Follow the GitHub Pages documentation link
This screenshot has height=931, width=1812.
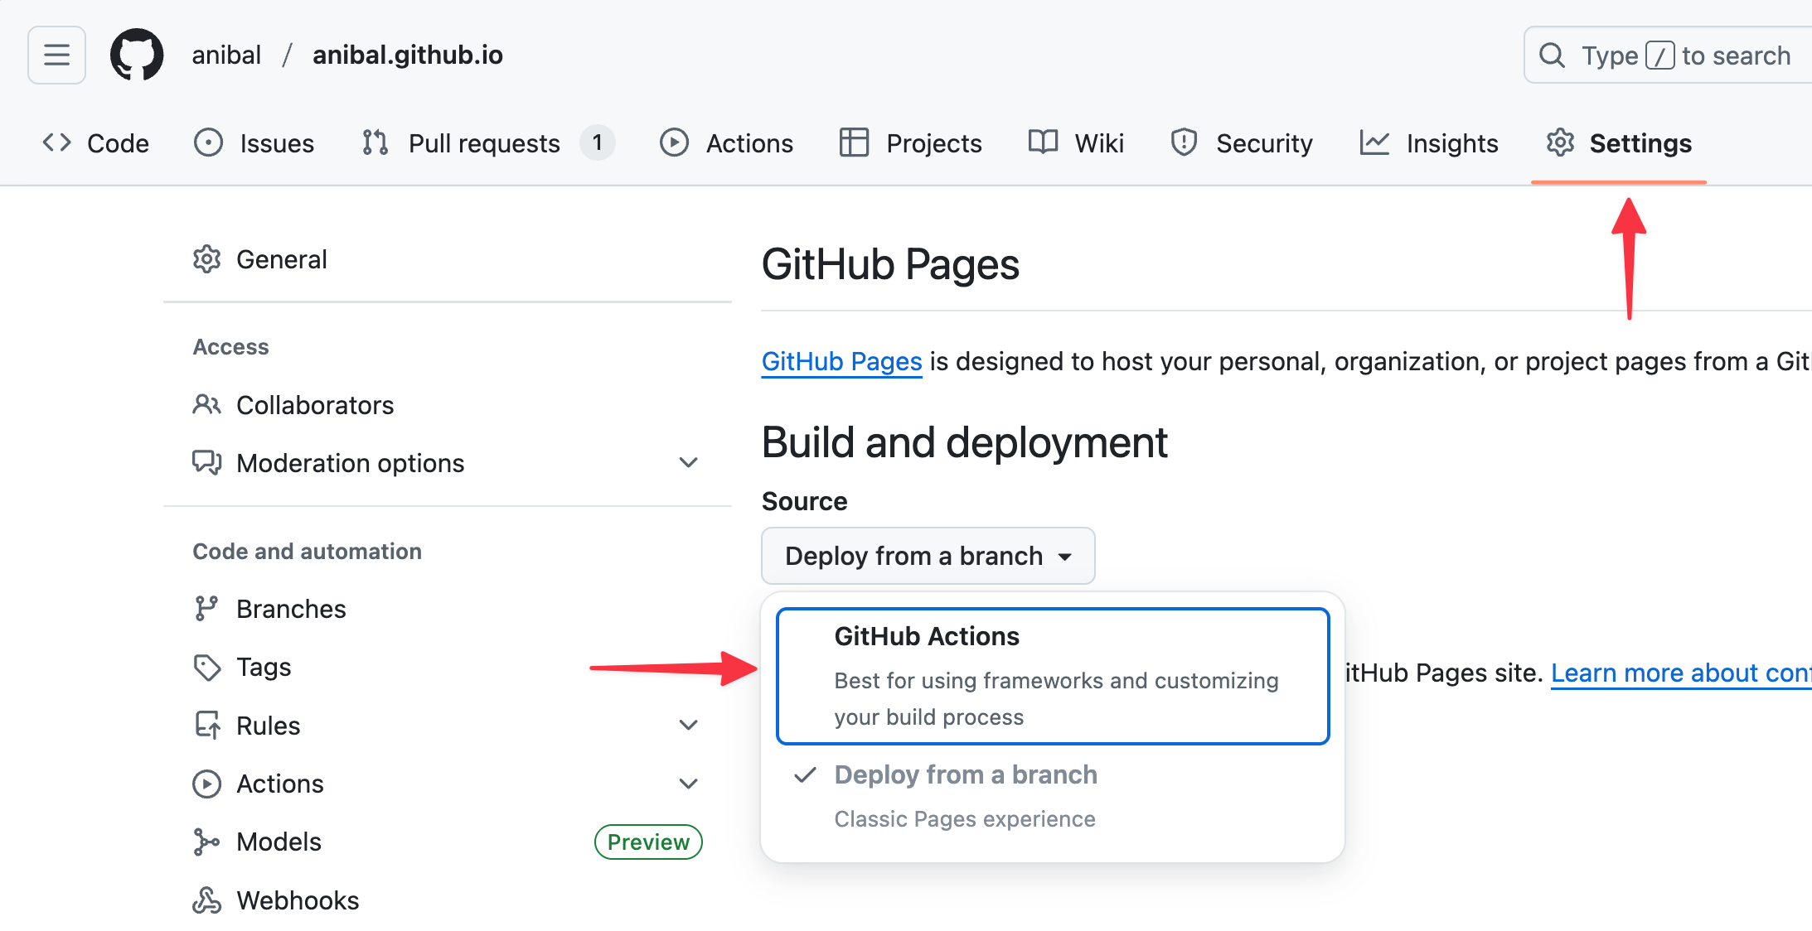click(841, 362)
